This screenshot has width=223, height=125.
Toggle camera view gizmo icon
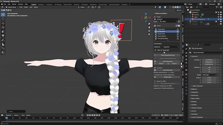pyautogui.click(x=149, y=31)
